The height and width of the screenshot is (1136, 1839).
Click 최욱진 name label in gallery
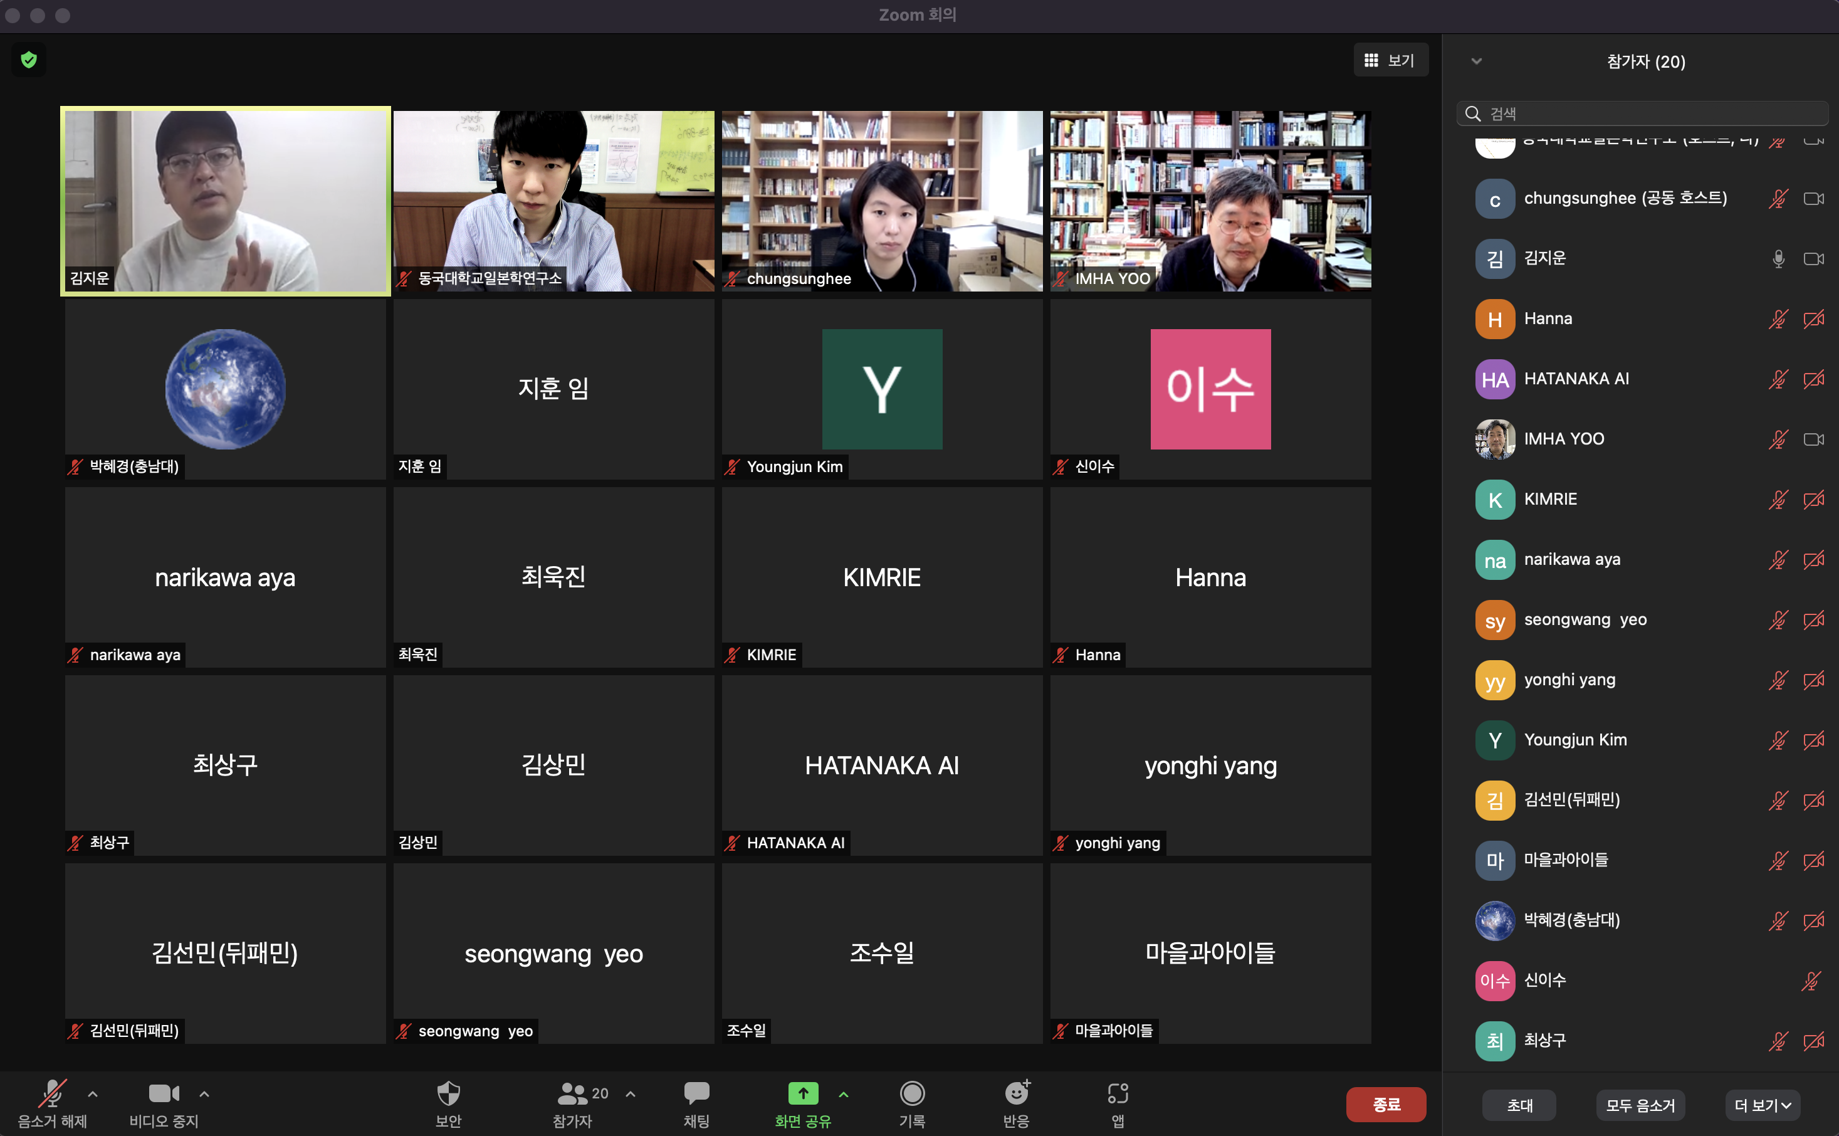(417, 655)
